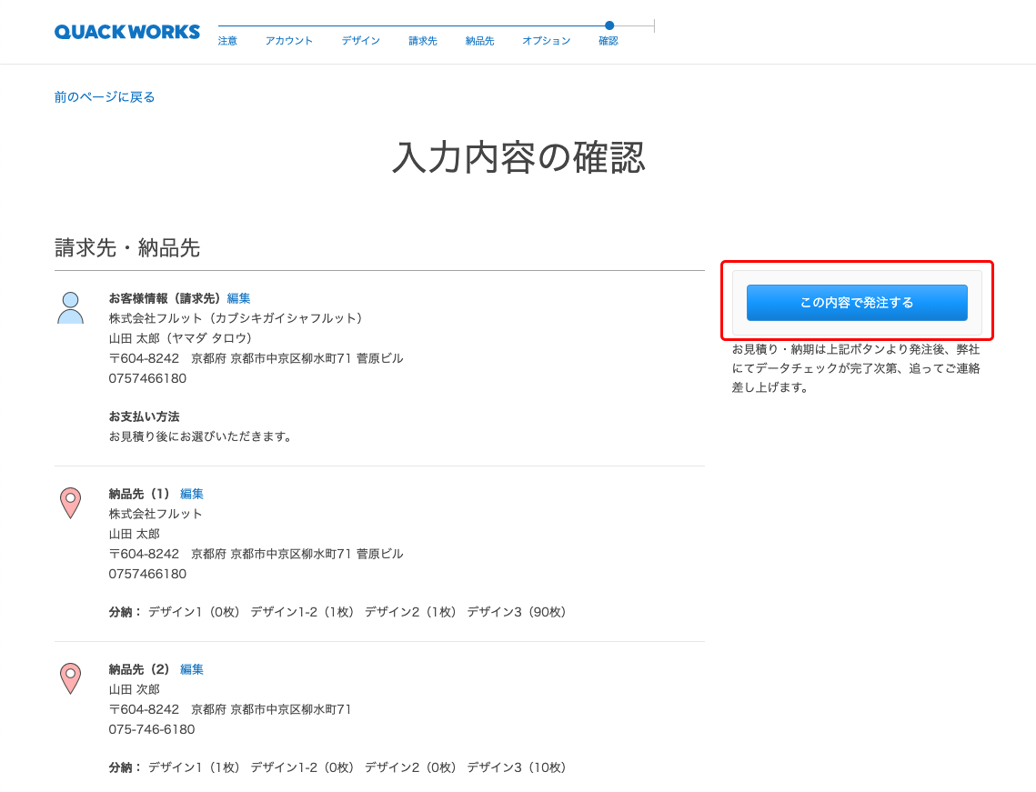This screenshot has width=1036, height=792.
Task: Click the blue progress dot above 確認
Action: click(609, 25)
